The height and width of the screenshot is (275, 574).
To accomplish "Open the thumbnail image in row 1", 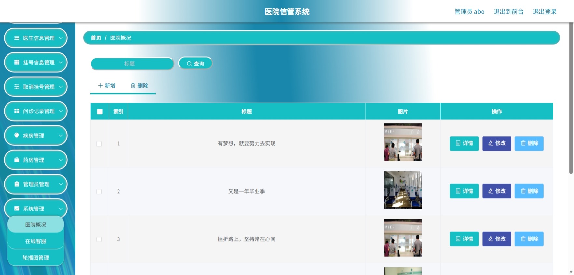I will coord(403,142).
